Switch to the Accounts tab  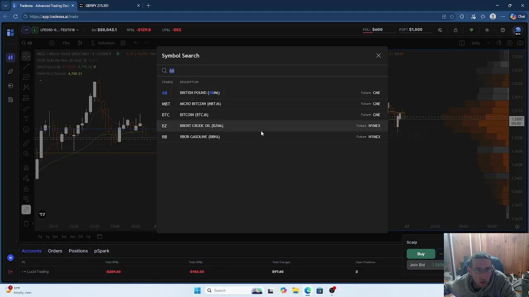point(31,251)
